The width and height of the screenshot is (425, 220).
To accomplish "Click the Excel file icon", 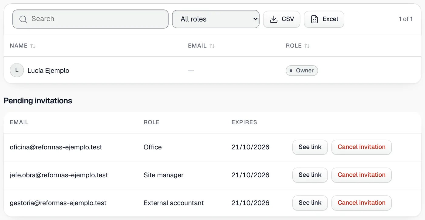I will pyautogui.click(x=314, y=19).
